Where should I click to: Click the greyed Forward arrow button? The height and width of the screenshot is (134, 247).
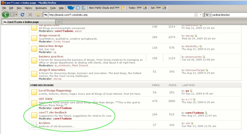tap(12, 15)
